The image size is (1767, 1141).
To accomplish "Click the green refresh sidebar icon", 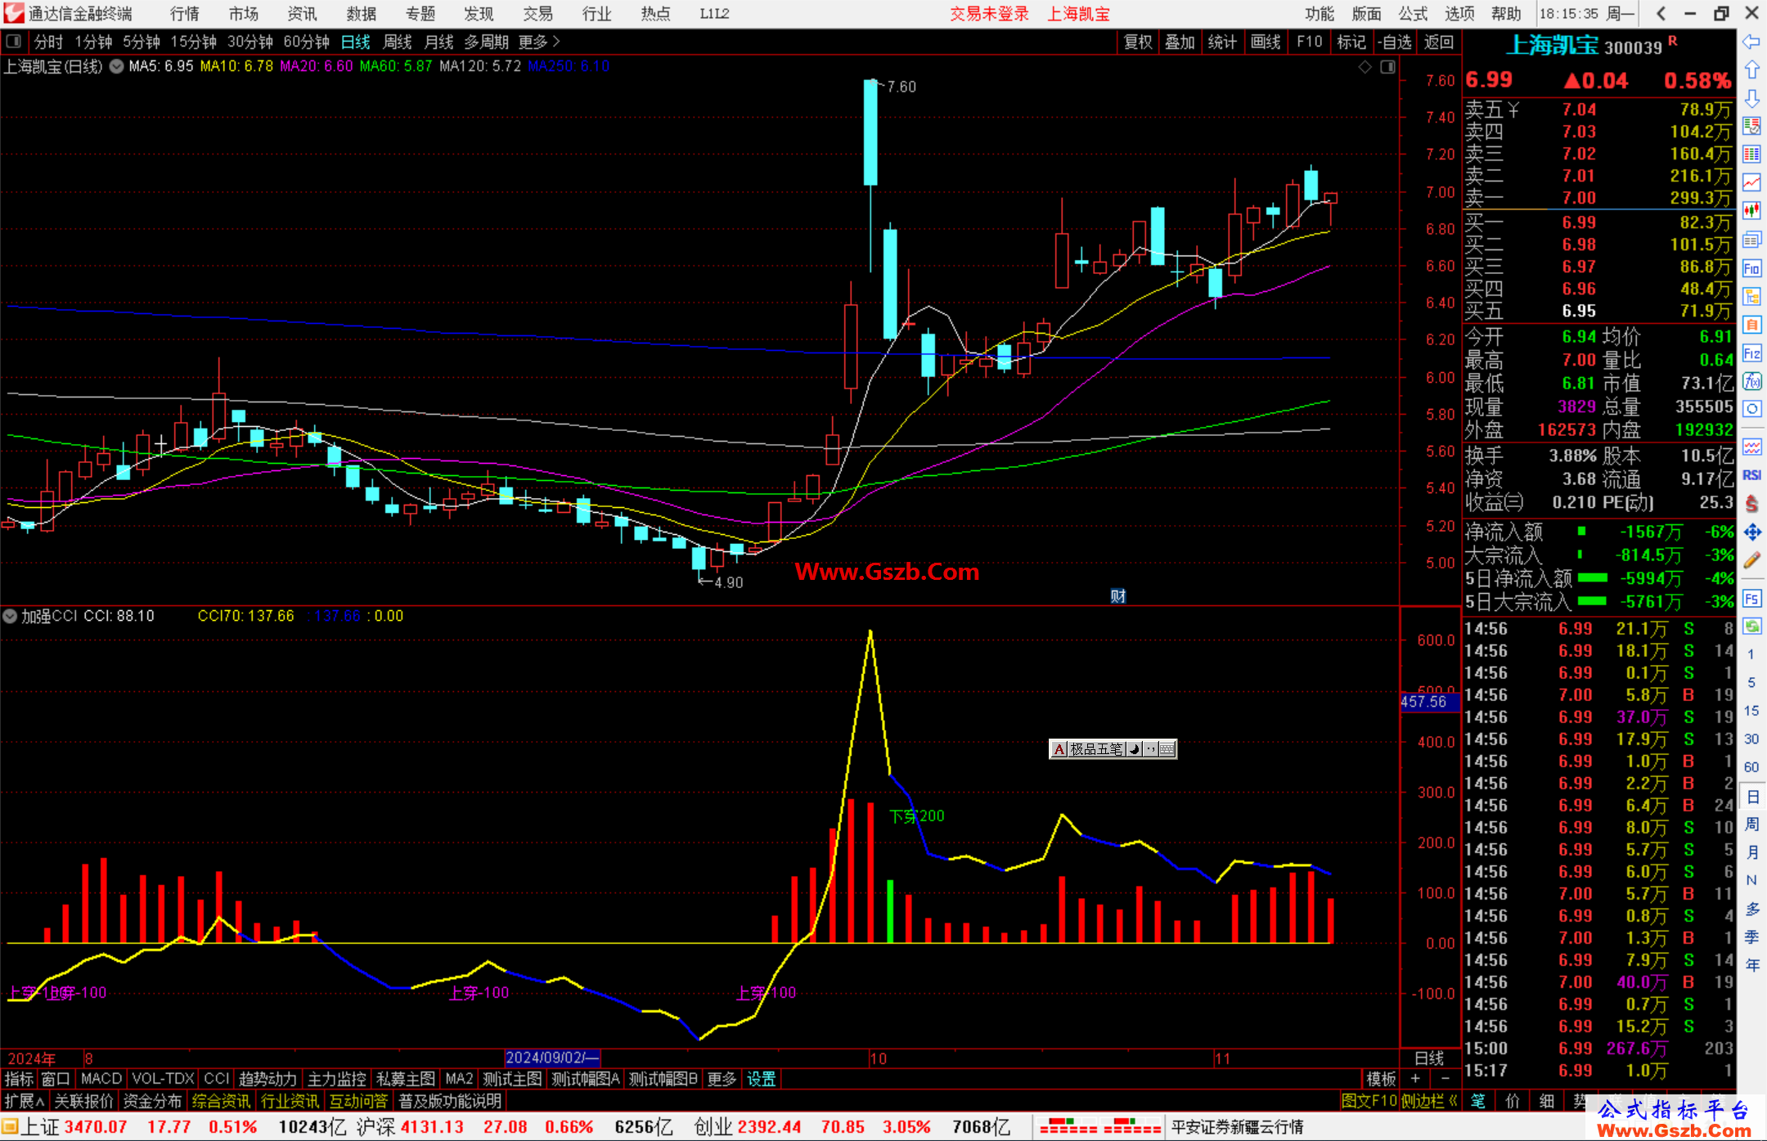I will click(x=1751, y=627).
